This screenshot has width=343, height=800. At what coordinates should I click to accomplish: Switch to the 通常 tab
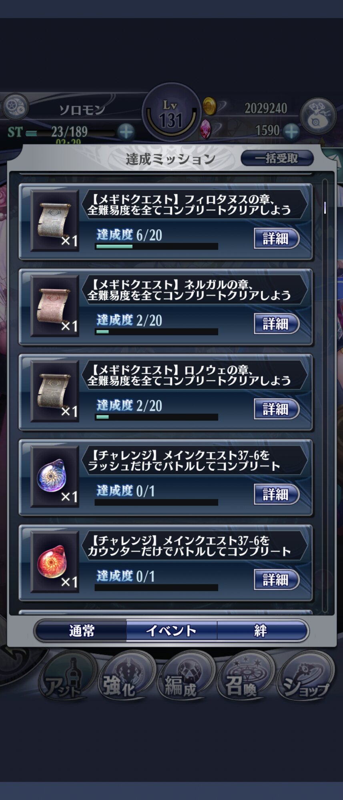point(81,631)
